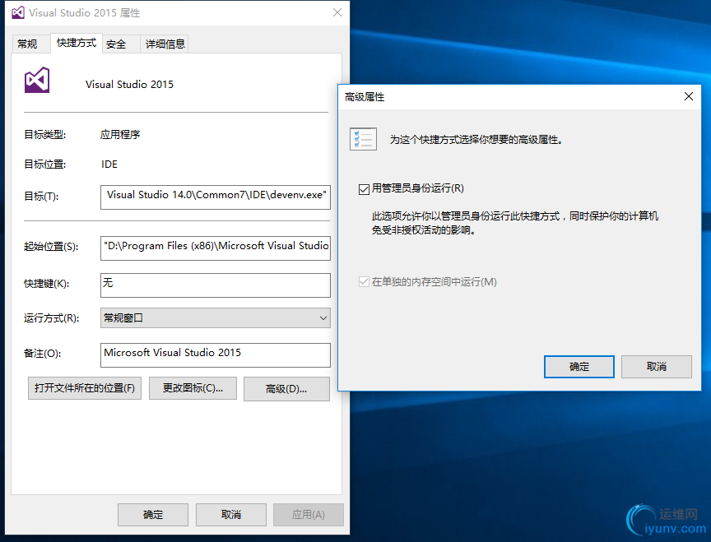Click the greyed 在单独的内存空间中运行(M) checkbox
The width and height of the screenshot is (711, 542).
(x=364, y=282)
